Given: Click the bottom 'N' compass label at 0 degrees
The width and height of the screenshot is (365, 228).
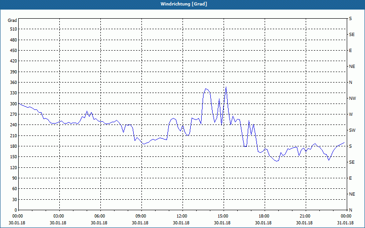Looking at the screenshot, I should pyautogui.click(x=350, y=210).
